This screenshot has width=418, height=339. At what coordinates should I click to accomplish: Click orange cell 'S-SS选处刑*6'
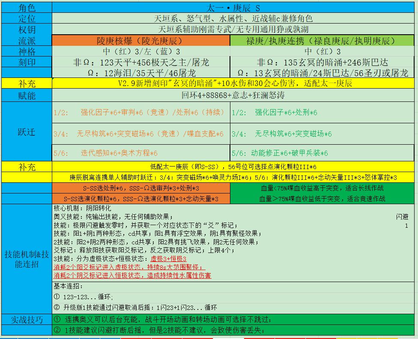coord(141,188)
